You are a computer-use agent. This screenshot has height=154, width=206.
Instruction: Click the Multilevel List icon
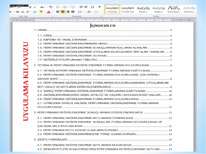pyautogui.click(x=72, y=7)
